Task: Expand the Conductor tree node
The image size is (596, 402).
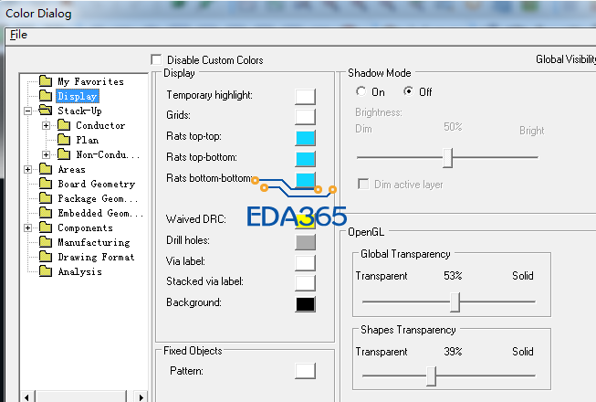Action: pos(46,125)
